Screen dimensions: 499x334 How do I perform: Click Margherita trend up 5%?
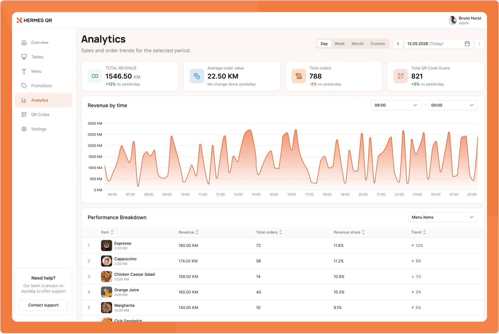coord(416,308)
